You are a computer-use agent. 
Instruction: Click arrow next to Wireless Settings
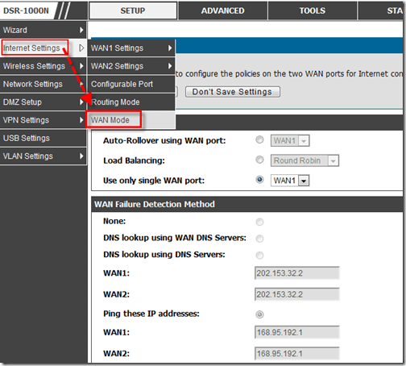click(81, 66)
